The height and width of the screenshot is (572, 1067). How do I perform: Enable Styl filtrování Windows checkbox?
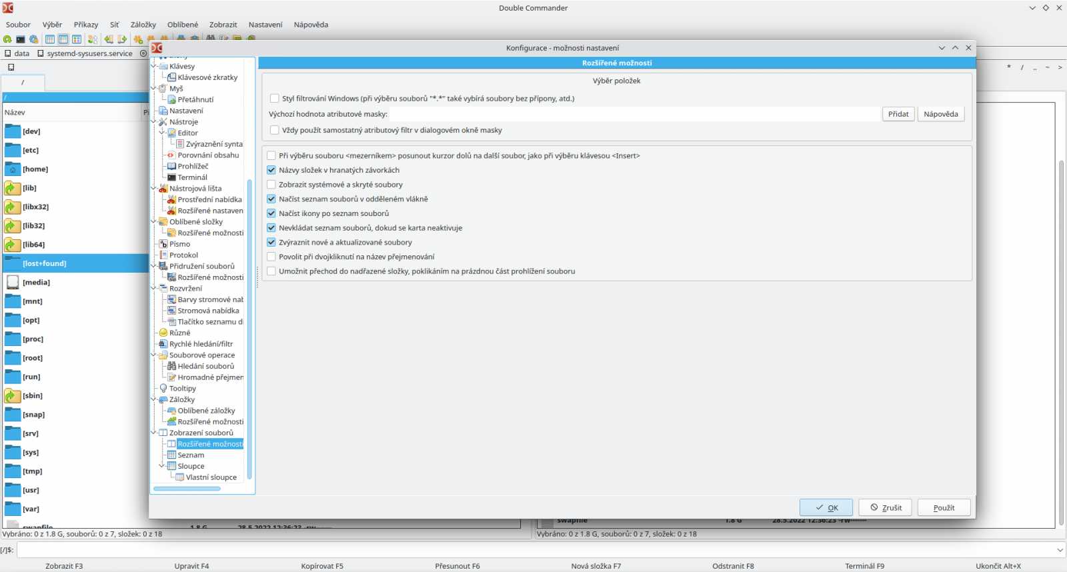pos(274,99)
